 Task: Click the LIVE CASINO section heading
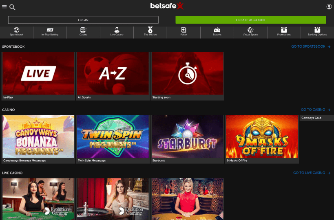pyautogui.click(x=12, y=173)
